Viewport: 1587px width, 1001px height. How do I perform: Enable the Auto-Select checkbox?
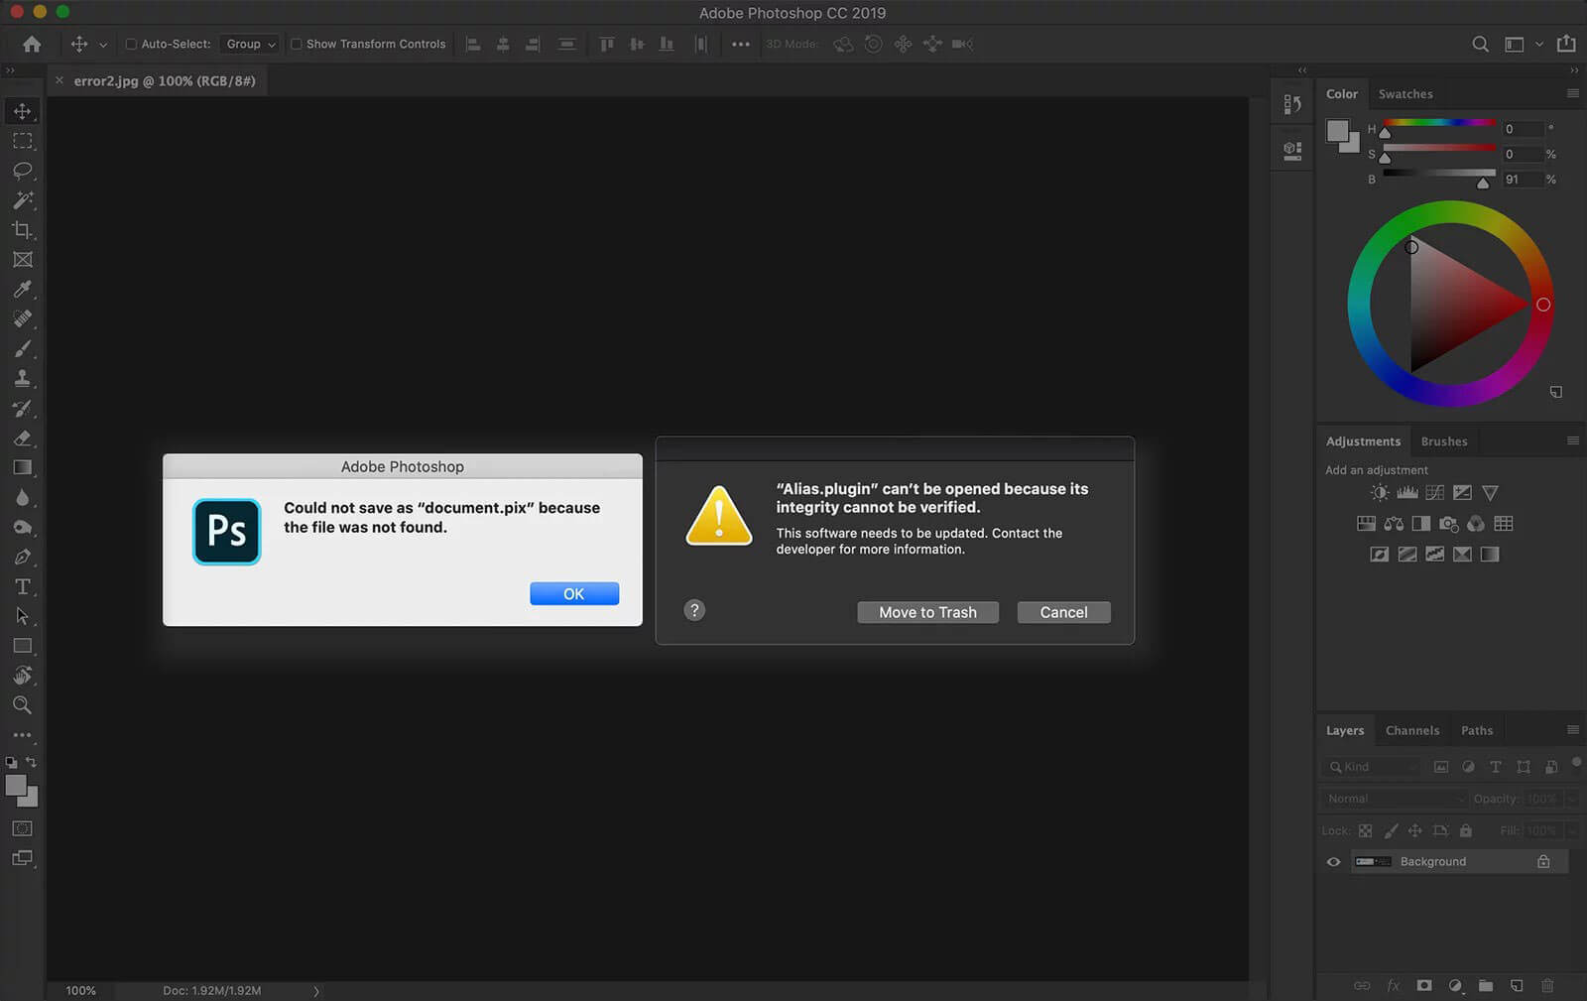[131, 44]
